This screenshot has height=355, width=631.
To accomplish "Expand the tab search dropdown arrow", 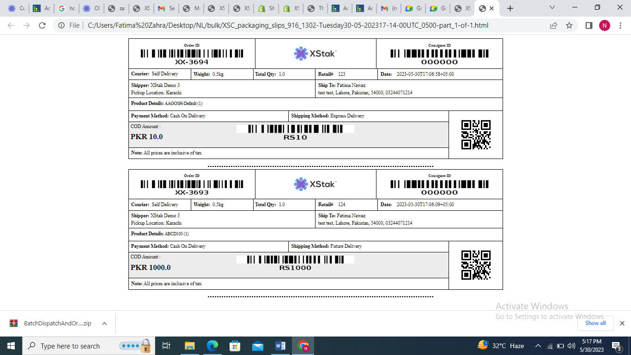I will (x=552, y=8).
